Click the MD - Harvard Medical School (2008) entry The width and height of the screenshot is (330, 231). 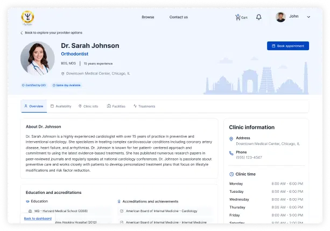69,211
